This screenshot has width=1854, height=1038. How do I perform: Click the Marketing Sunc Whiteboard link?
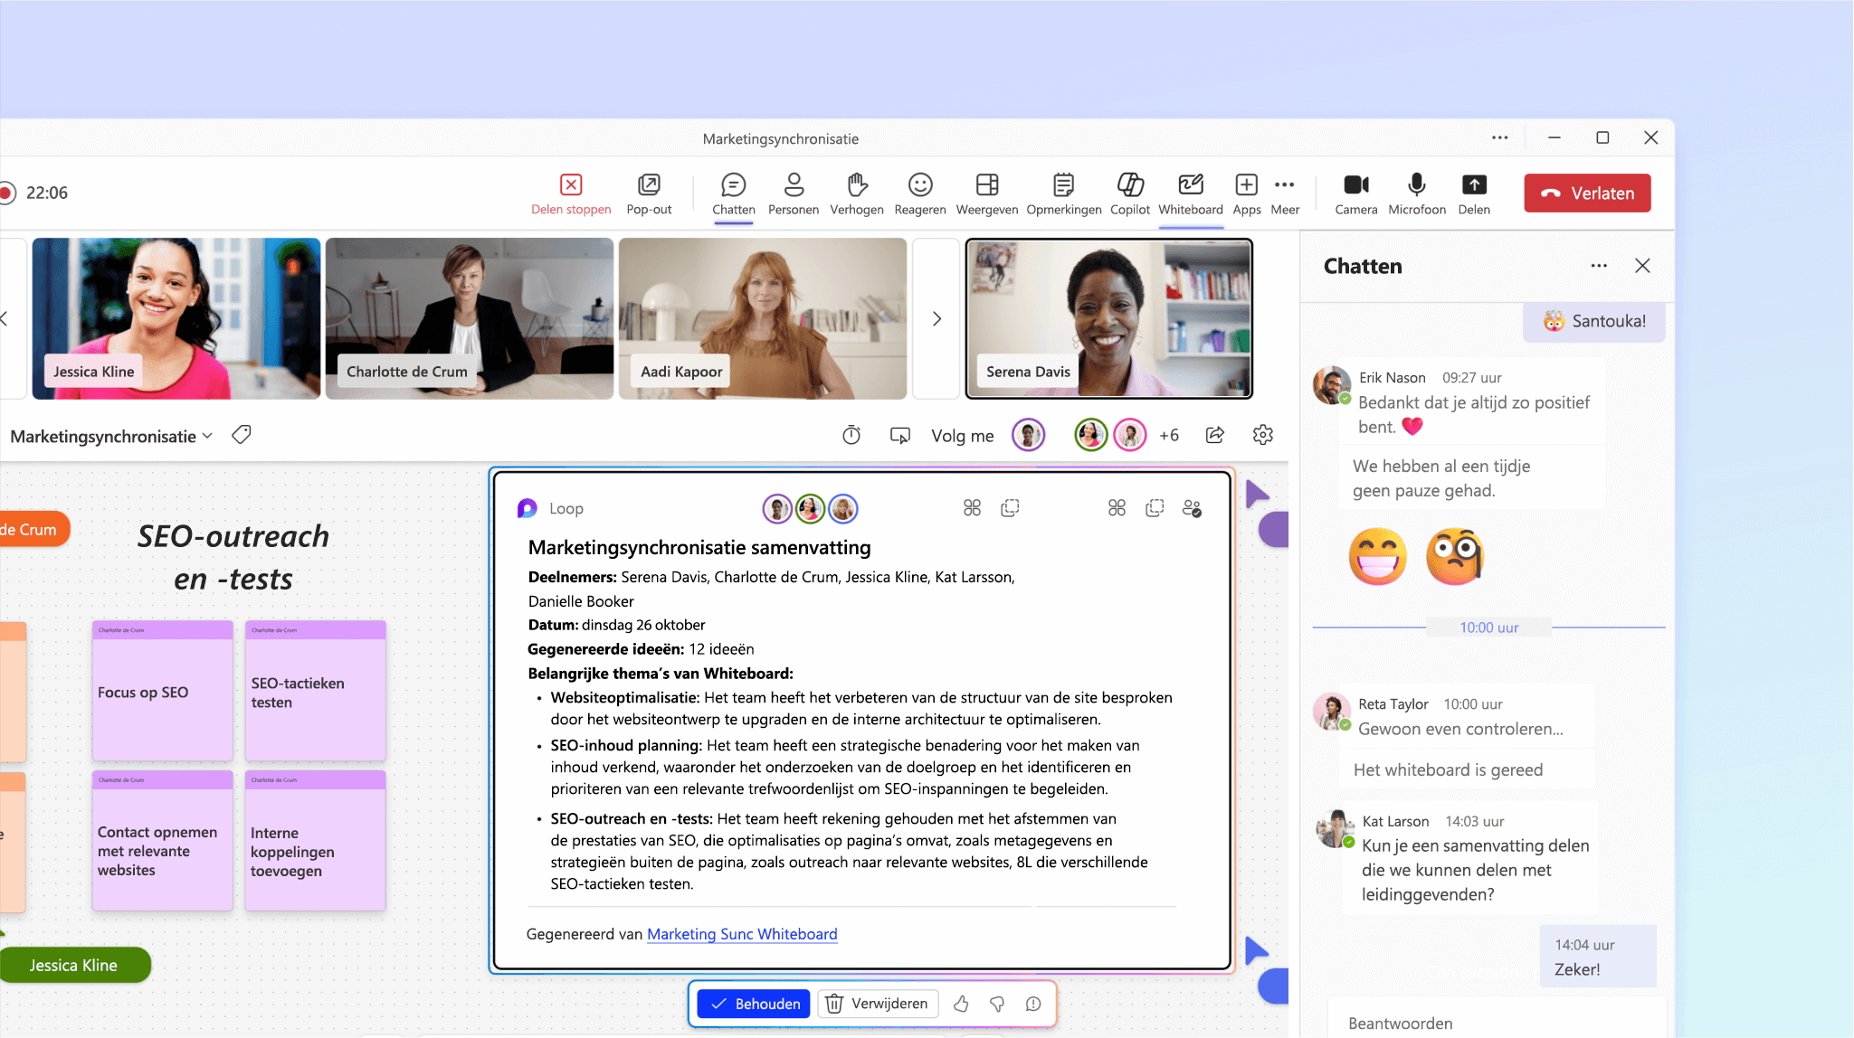pyautogui.click(x=741, y=932)
